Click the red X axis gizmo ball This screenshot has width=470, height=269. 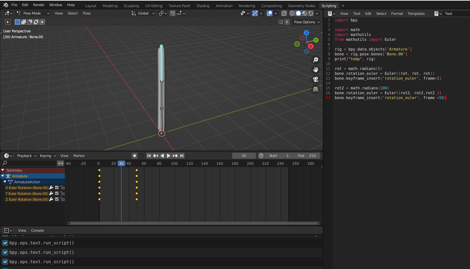click(x=311, y=46)
